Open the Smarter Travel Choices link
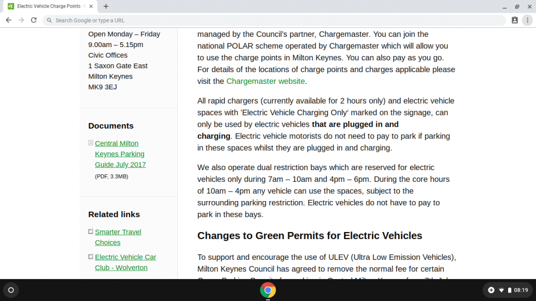Screen dimensions: 536x301 pos(118,237)
